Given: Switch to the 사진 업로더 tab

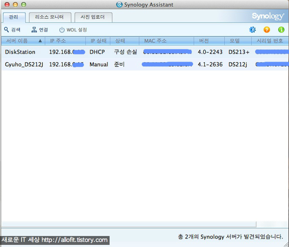Looking at the screenshot, I should coord(93,17).
